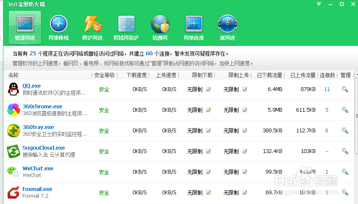Sort by 限制上传 column header
Screen dimensions: 358x204
pyautogui.click(x=239, y=75)
